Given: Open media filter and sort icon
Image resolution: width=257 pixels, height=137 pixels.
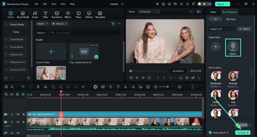Looking at the screenshot, I should point(113,24).
